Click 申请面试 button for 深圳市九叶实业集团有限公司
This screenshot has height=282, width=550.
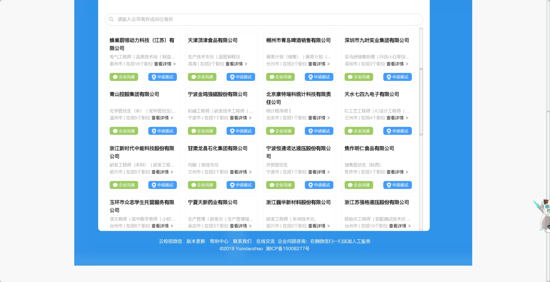397,77
